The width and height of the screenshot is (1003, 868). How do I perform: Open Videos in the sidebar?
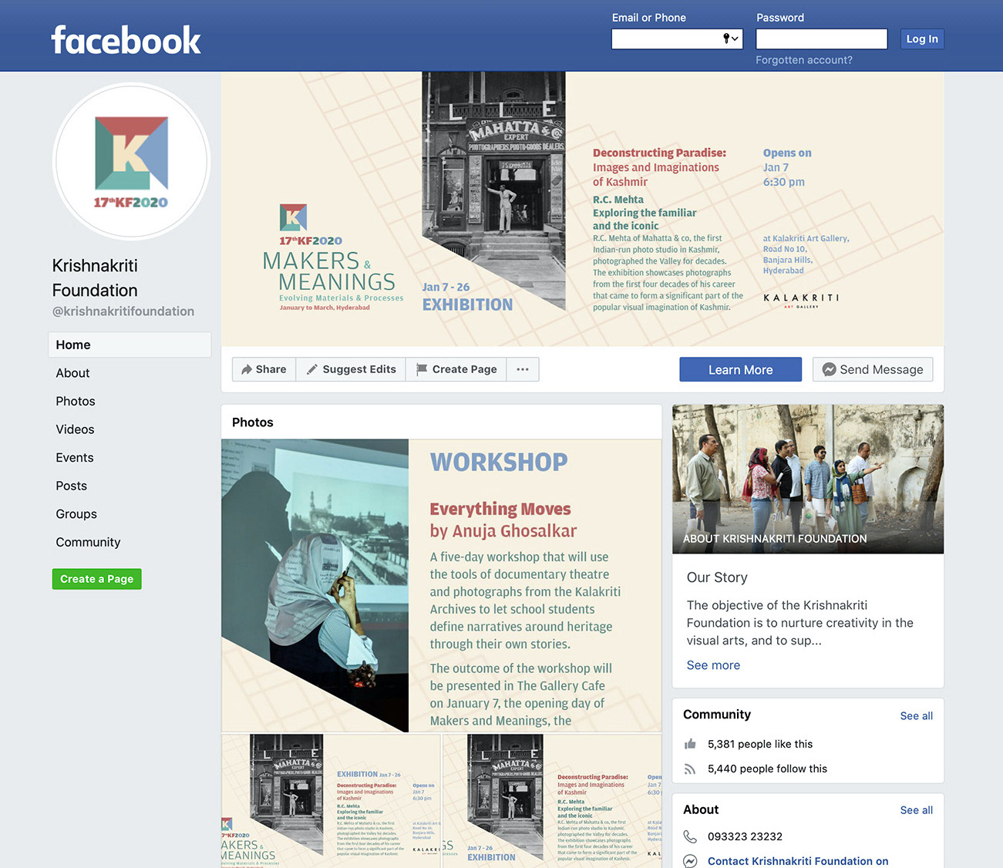(x=75, y=429)
